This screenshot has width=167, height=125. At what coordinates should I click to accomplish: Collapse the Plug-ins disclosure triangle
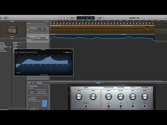coord(29,99)
